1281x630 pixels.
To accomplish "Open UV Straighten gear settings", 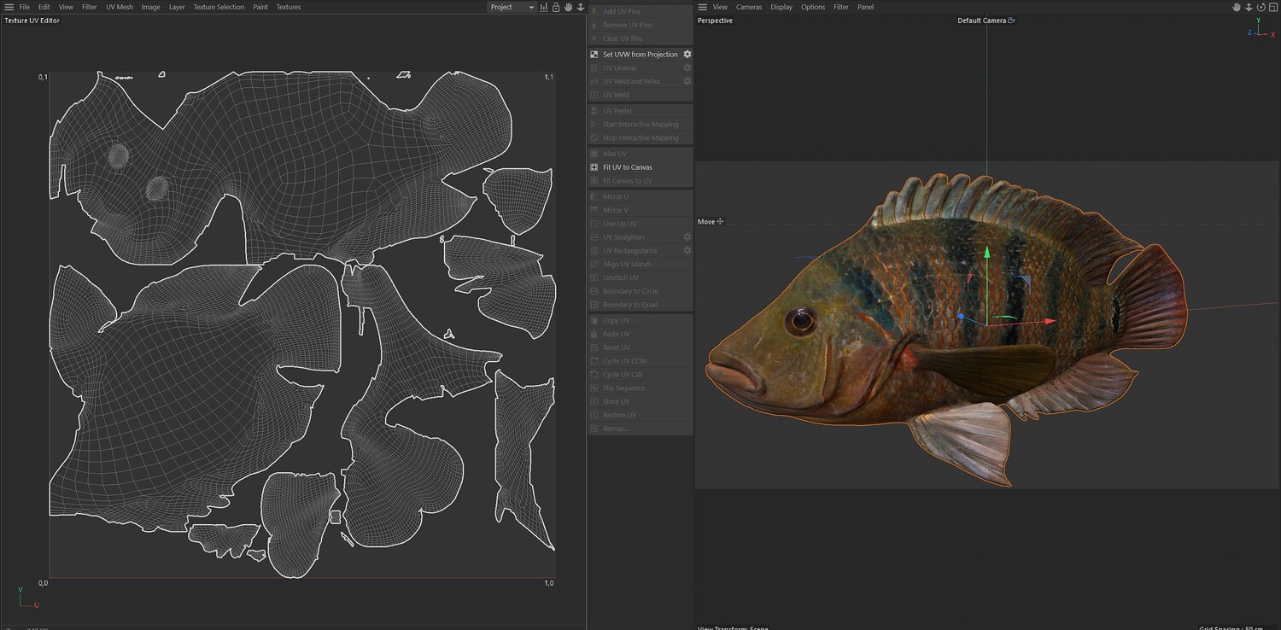I will pos(687,237).
